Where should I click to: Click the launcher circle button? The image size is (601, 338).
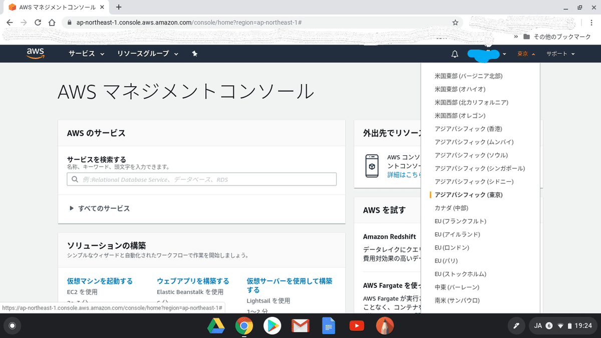[13, 326]
